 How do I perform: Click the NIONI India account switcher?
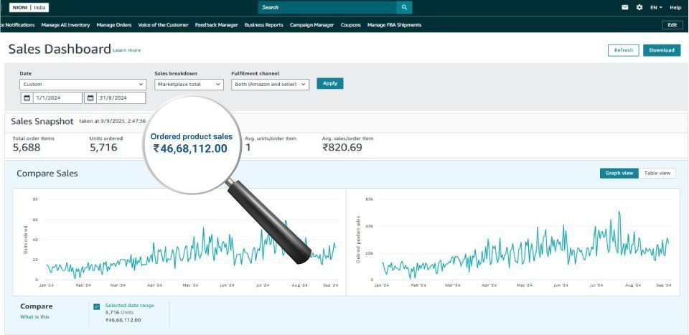pyautogui.click(x=29, y=7)
